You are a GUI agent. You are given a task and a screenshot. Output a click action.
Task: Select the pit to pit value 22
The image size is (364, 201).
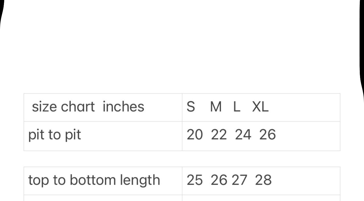tap(219, 135)
